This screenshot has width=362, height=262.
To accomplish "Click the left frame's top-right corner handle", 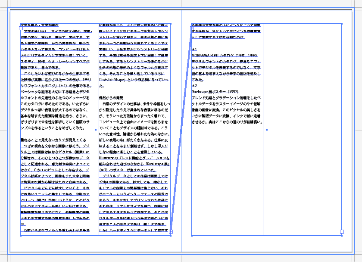I will (171, 24).
